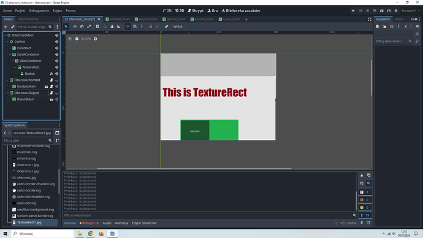
Task: Open the Debugowanie menu
Action: click(x=39, y=11)
